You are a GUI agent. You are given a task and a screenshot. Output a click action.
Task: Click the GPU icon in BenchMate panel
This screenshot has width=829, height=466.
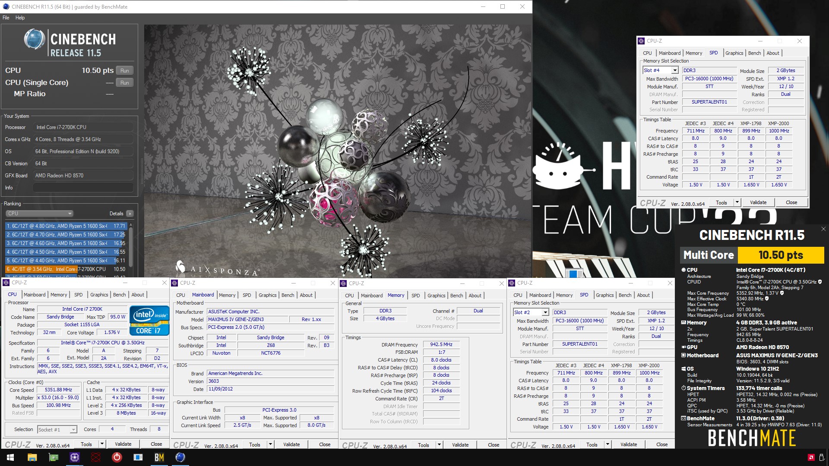pyautogui.click(x=683, y=347)
